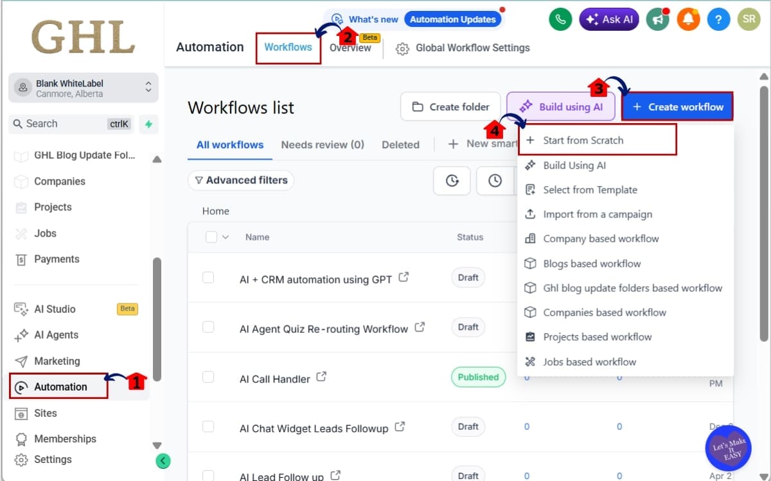771x481 pixels.
Task: Click the green phone dialer icon
Action: pyautogui.click(x=561, y=19)
